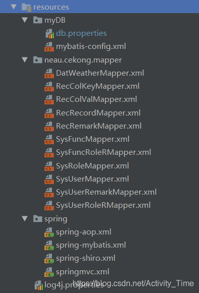The image size is (199, 293).
Task: Select the spring folder name
Action: (x=56, y=219)
